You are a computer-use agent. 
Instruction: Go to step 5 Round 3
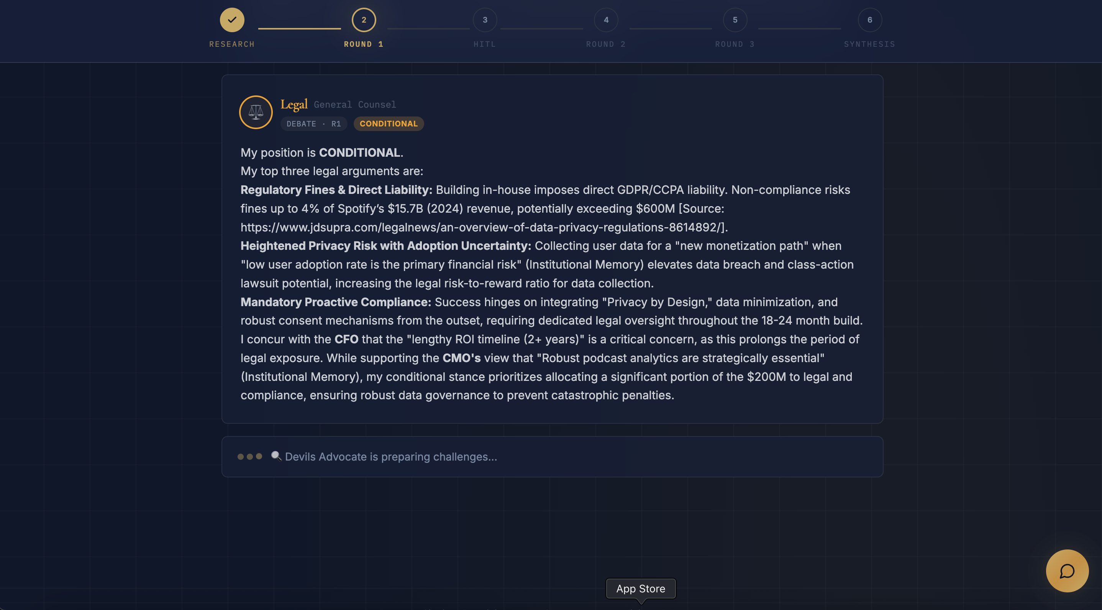(x=735, y=20)
